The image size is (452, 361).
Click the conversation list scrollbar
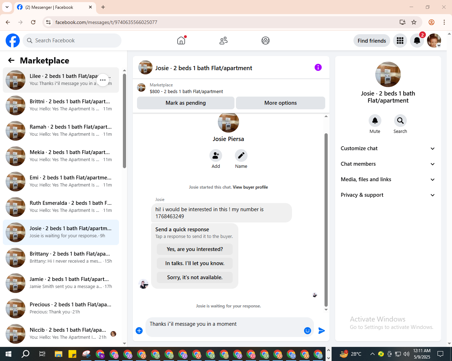coord(124,121)
